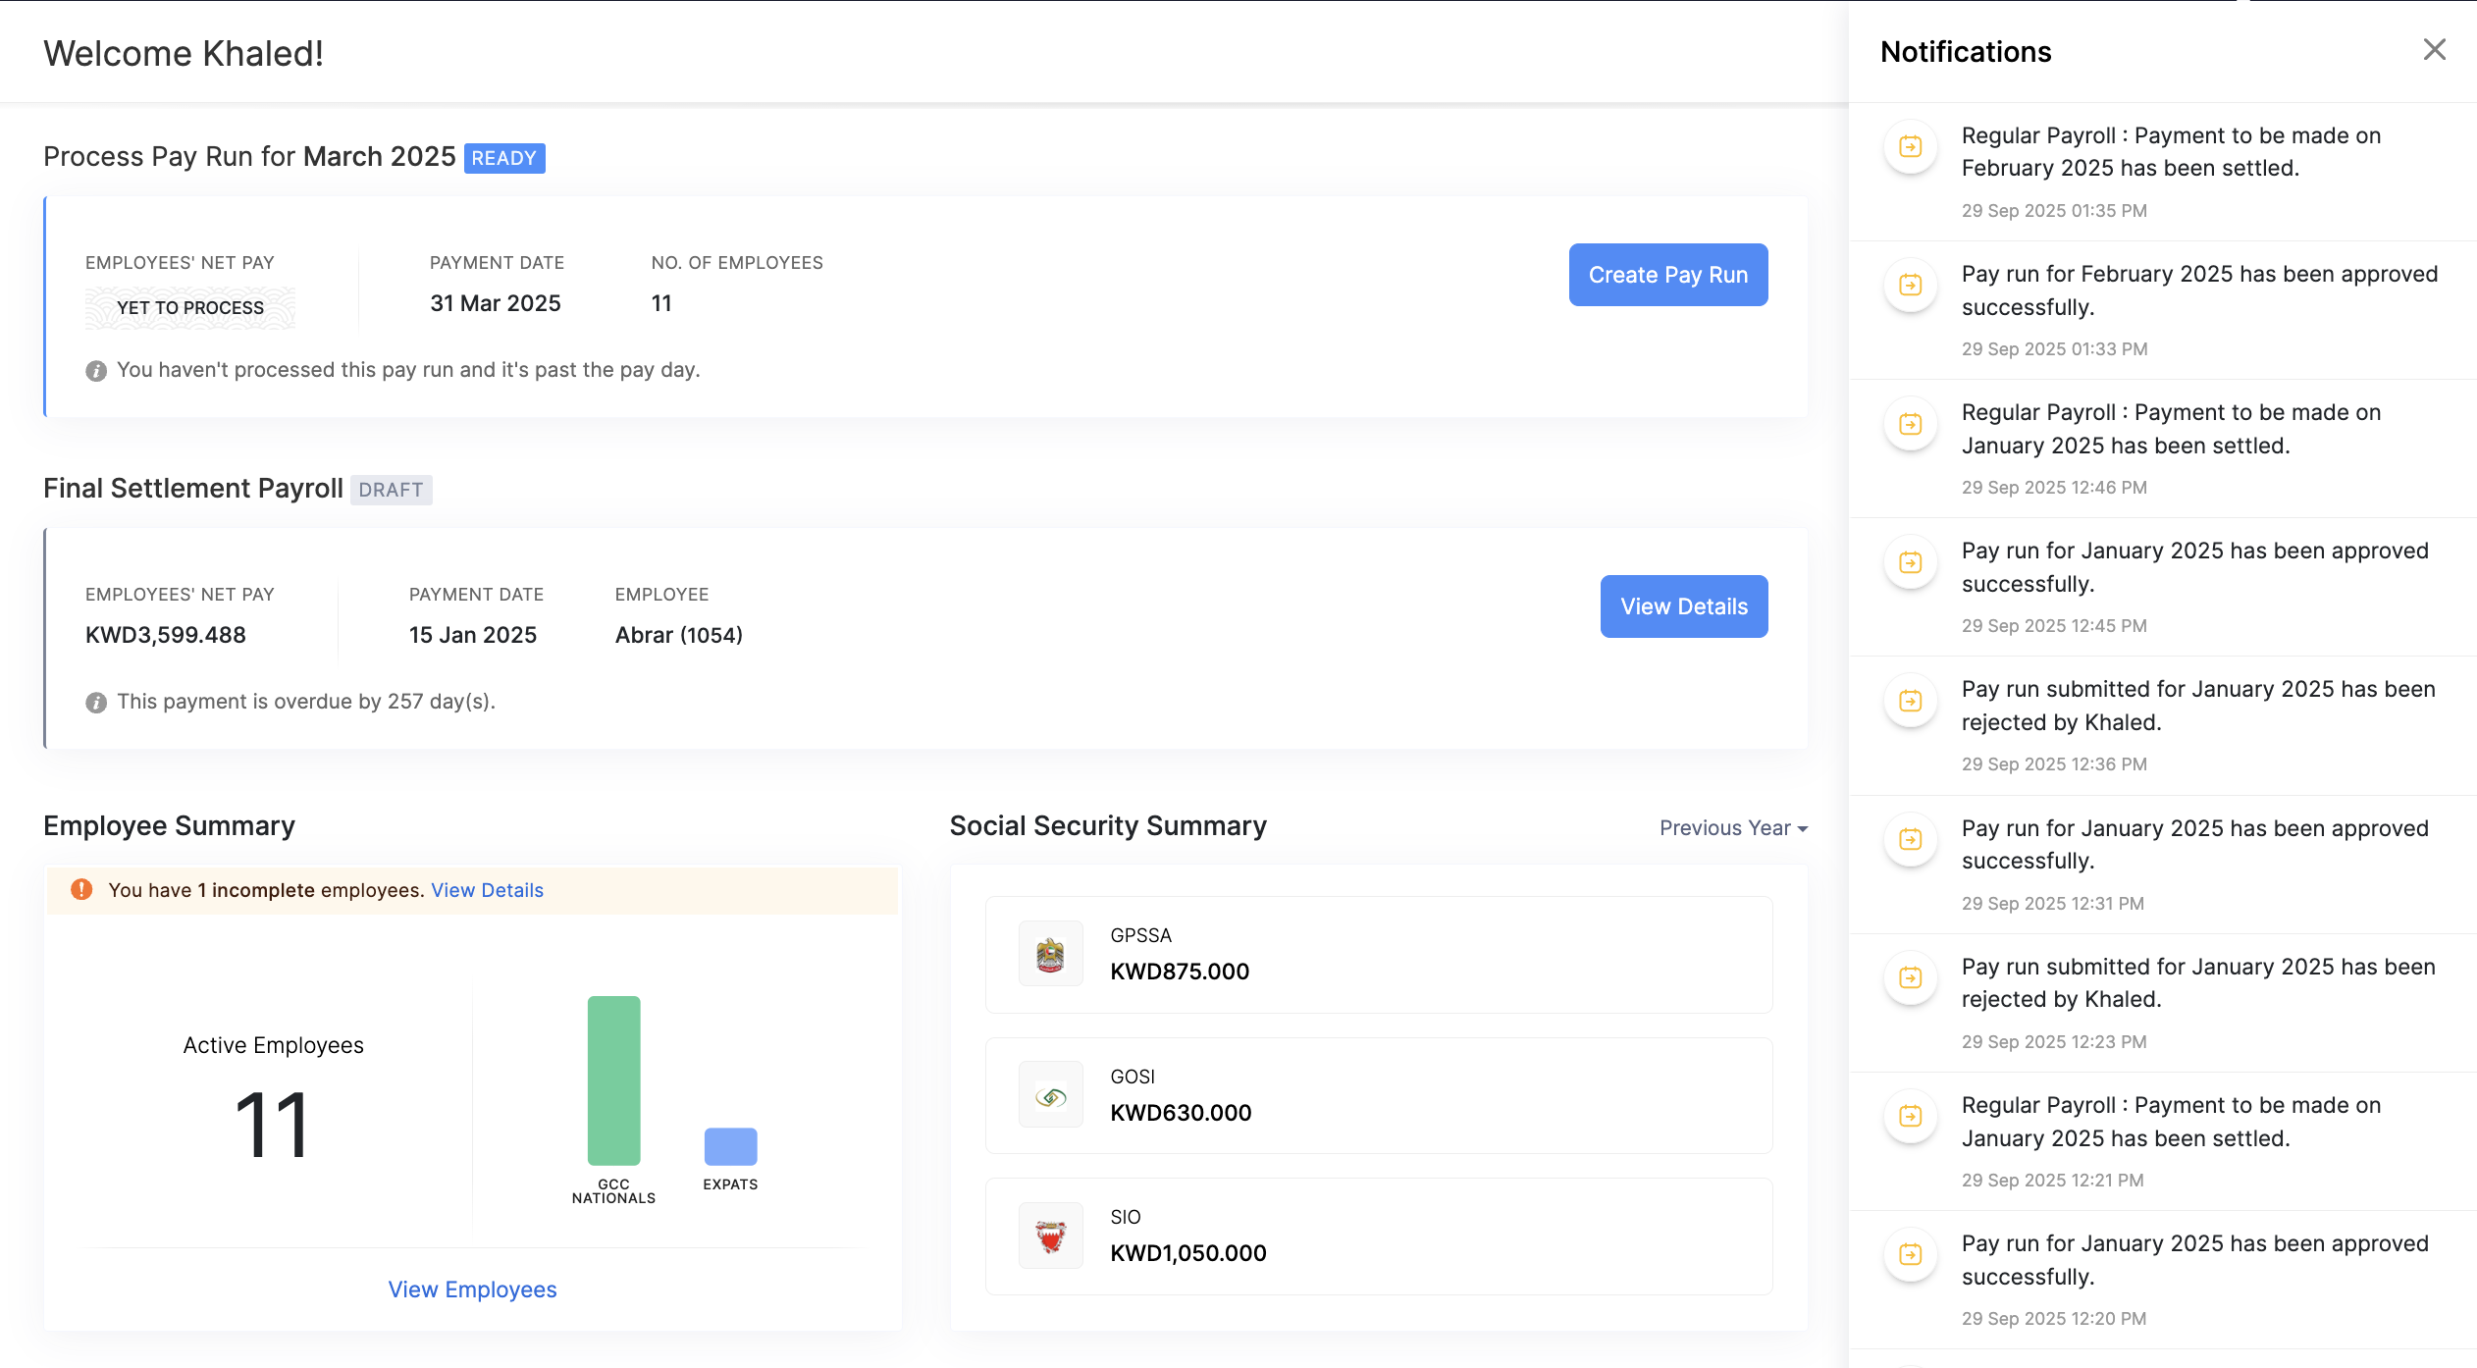Click the View Details button for Final Settlement

[1683, 606]
